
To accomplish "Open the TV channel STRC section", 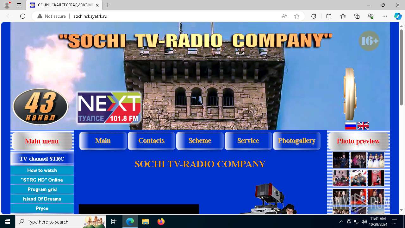I will 42,159.
